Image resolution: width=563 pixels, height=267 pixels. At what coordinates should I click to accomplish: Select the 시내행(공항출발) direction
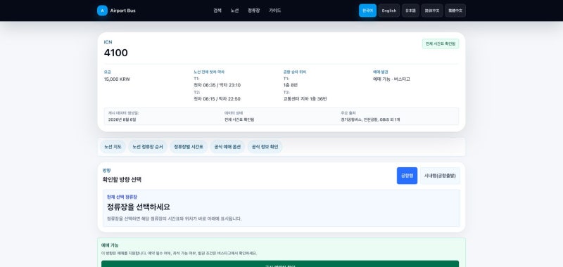[440, 176]
